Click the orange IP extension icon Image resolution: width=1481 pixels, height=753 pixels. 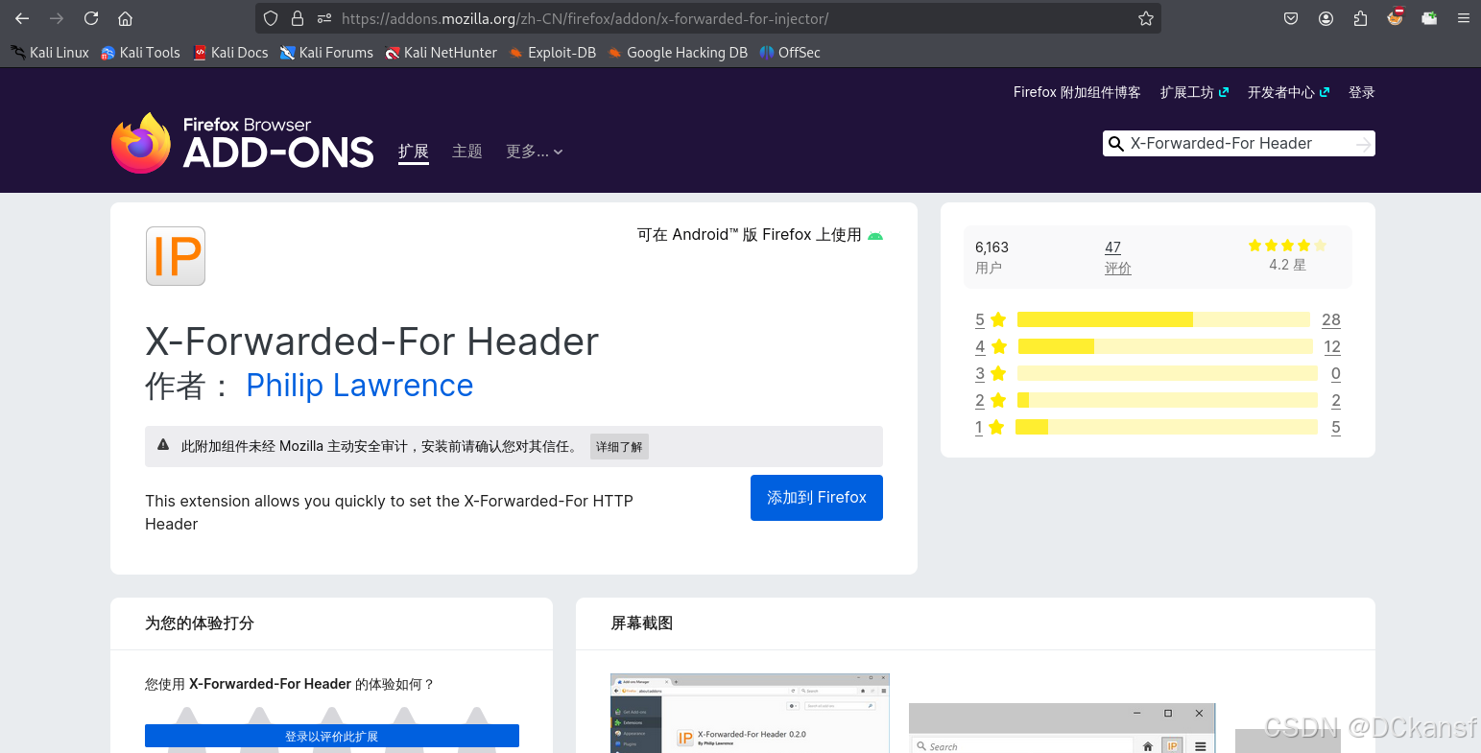coord(176,256)
